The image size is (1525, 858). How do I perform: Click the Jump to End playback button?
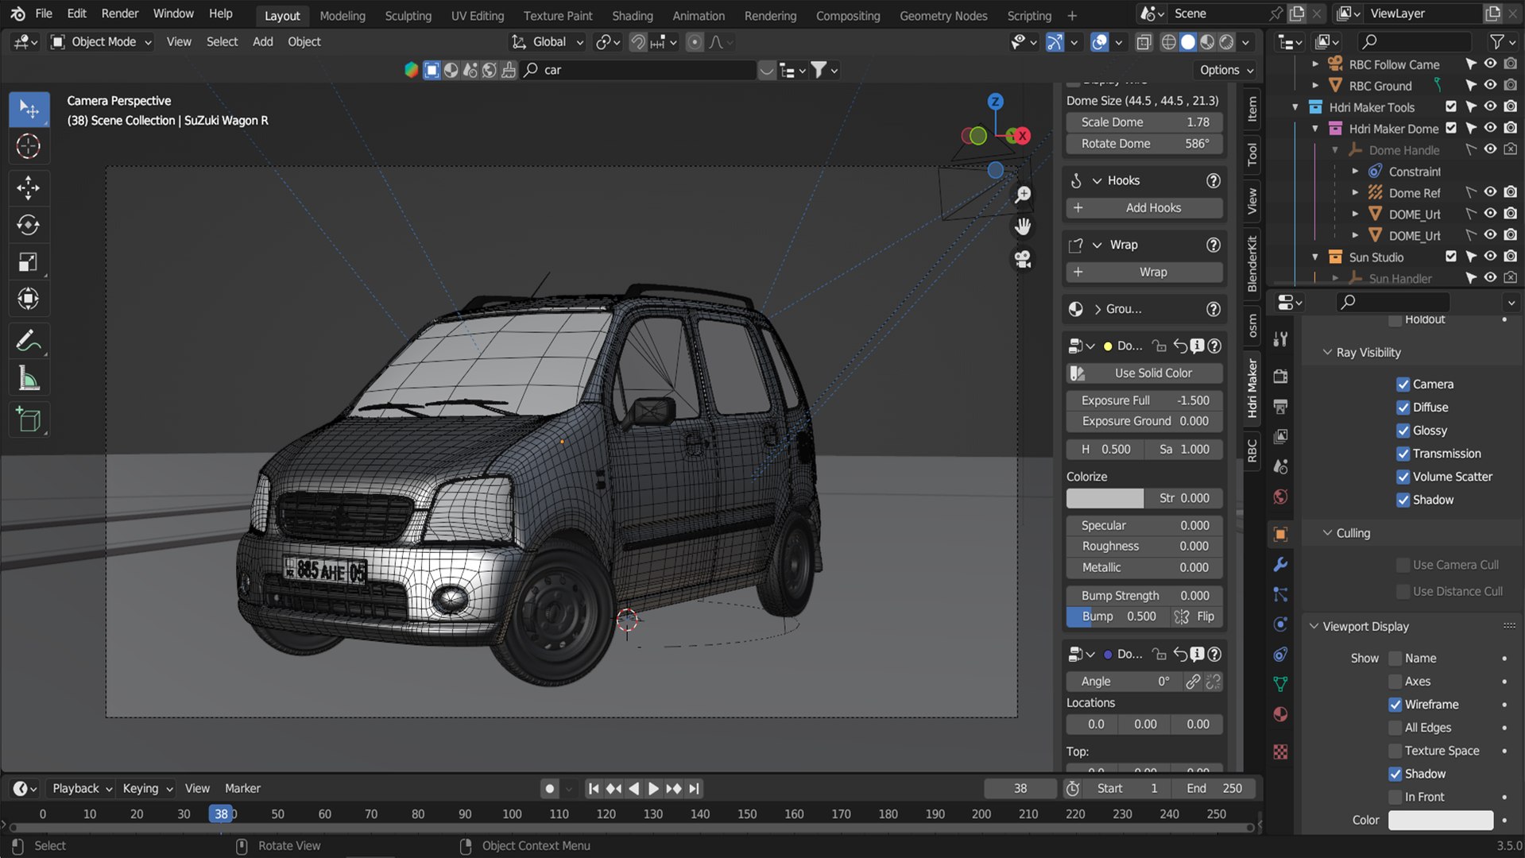695,789
